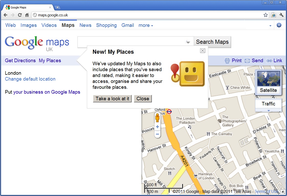Click the map scale bar
This screenshot has width=287, height=196.
[164, 188]
